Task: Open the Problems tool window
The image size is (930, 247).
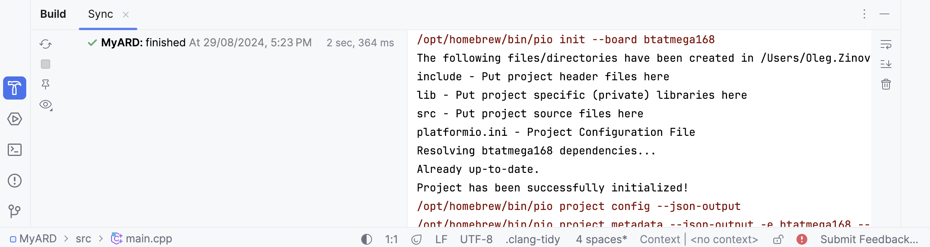Action: click(x=15, y=181)
